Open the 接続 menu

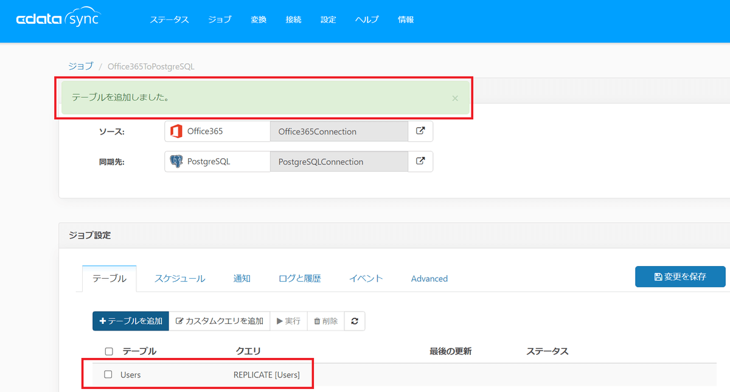coord(293,19)
